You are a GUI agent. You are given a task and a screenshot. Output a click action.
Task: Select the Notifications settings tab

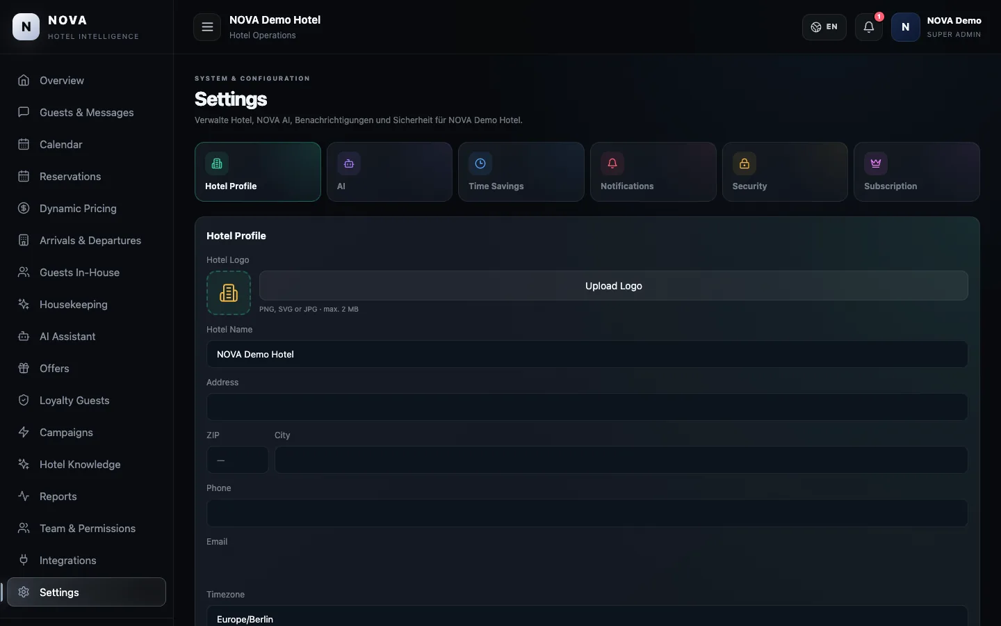pyautogui.click(x=653, y=172)
